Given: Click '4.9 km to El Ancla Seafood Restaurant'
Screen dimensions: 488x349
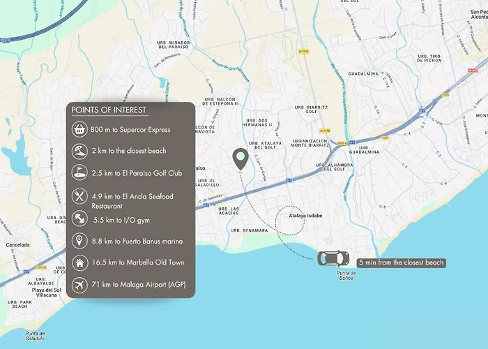Looking at the screenshot, I should click(132, 201).
